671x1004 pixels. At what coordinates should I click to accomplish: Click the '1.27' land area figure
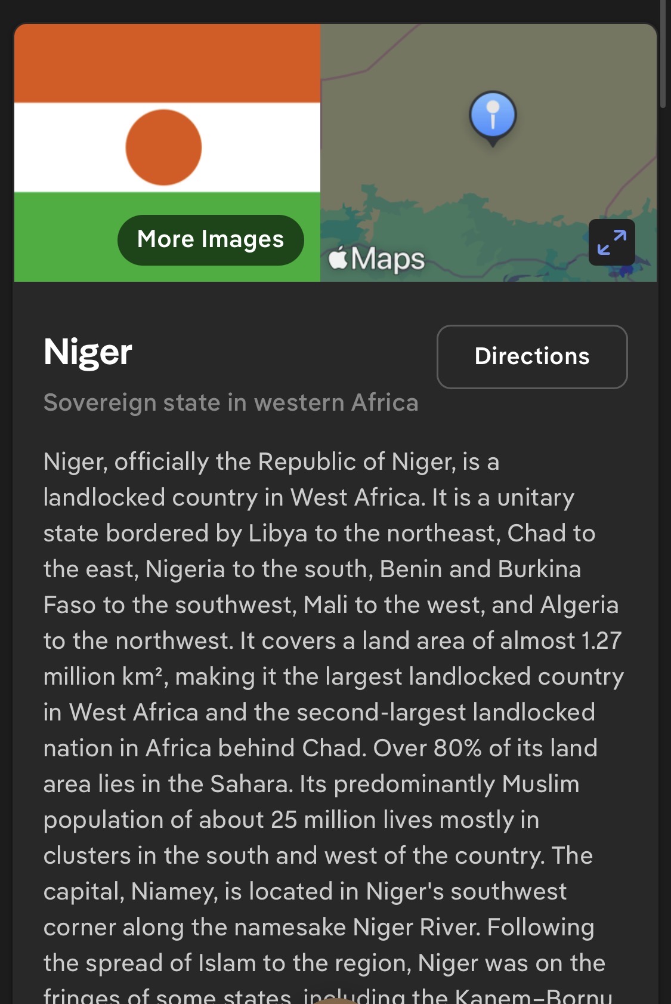(x=601, y=640)
